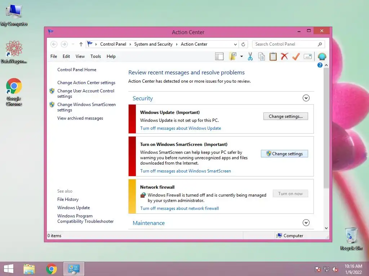Click the Turn on now firewall button
This screenshot has width=369, height=276.
290,194
